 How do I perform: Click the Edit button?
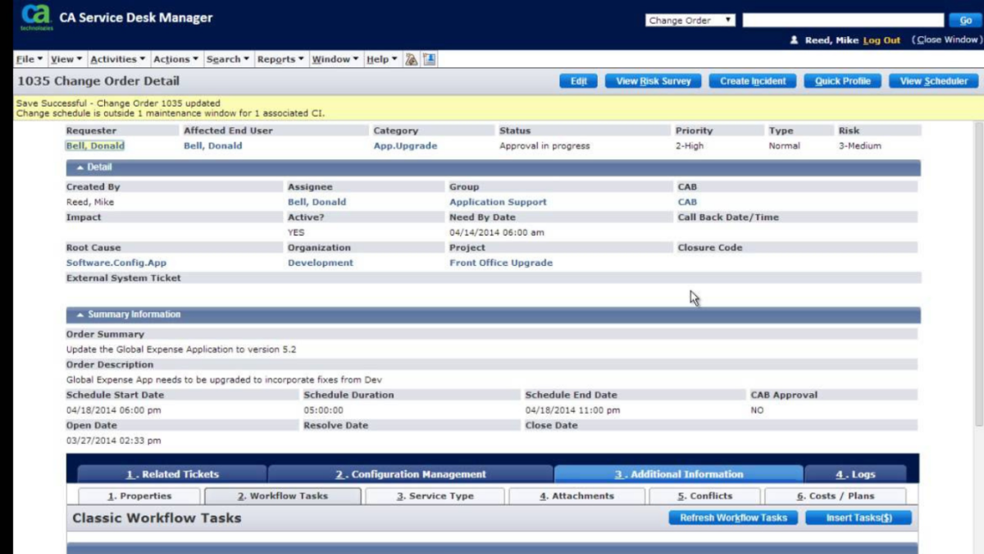(579, 80)
